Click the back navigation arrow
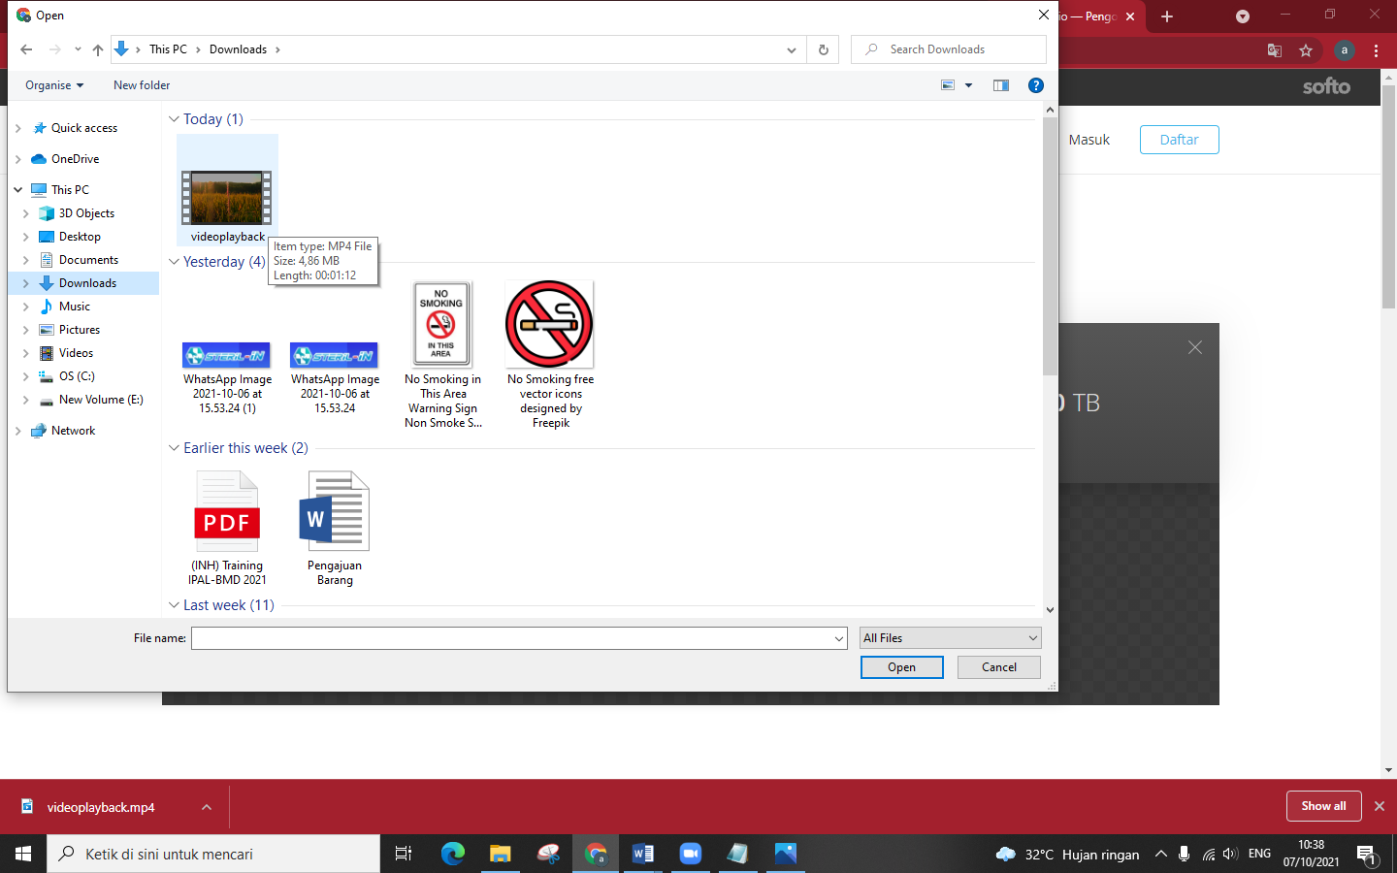Viewport: 1397px width, 873px height. click(x=26, y=48)
